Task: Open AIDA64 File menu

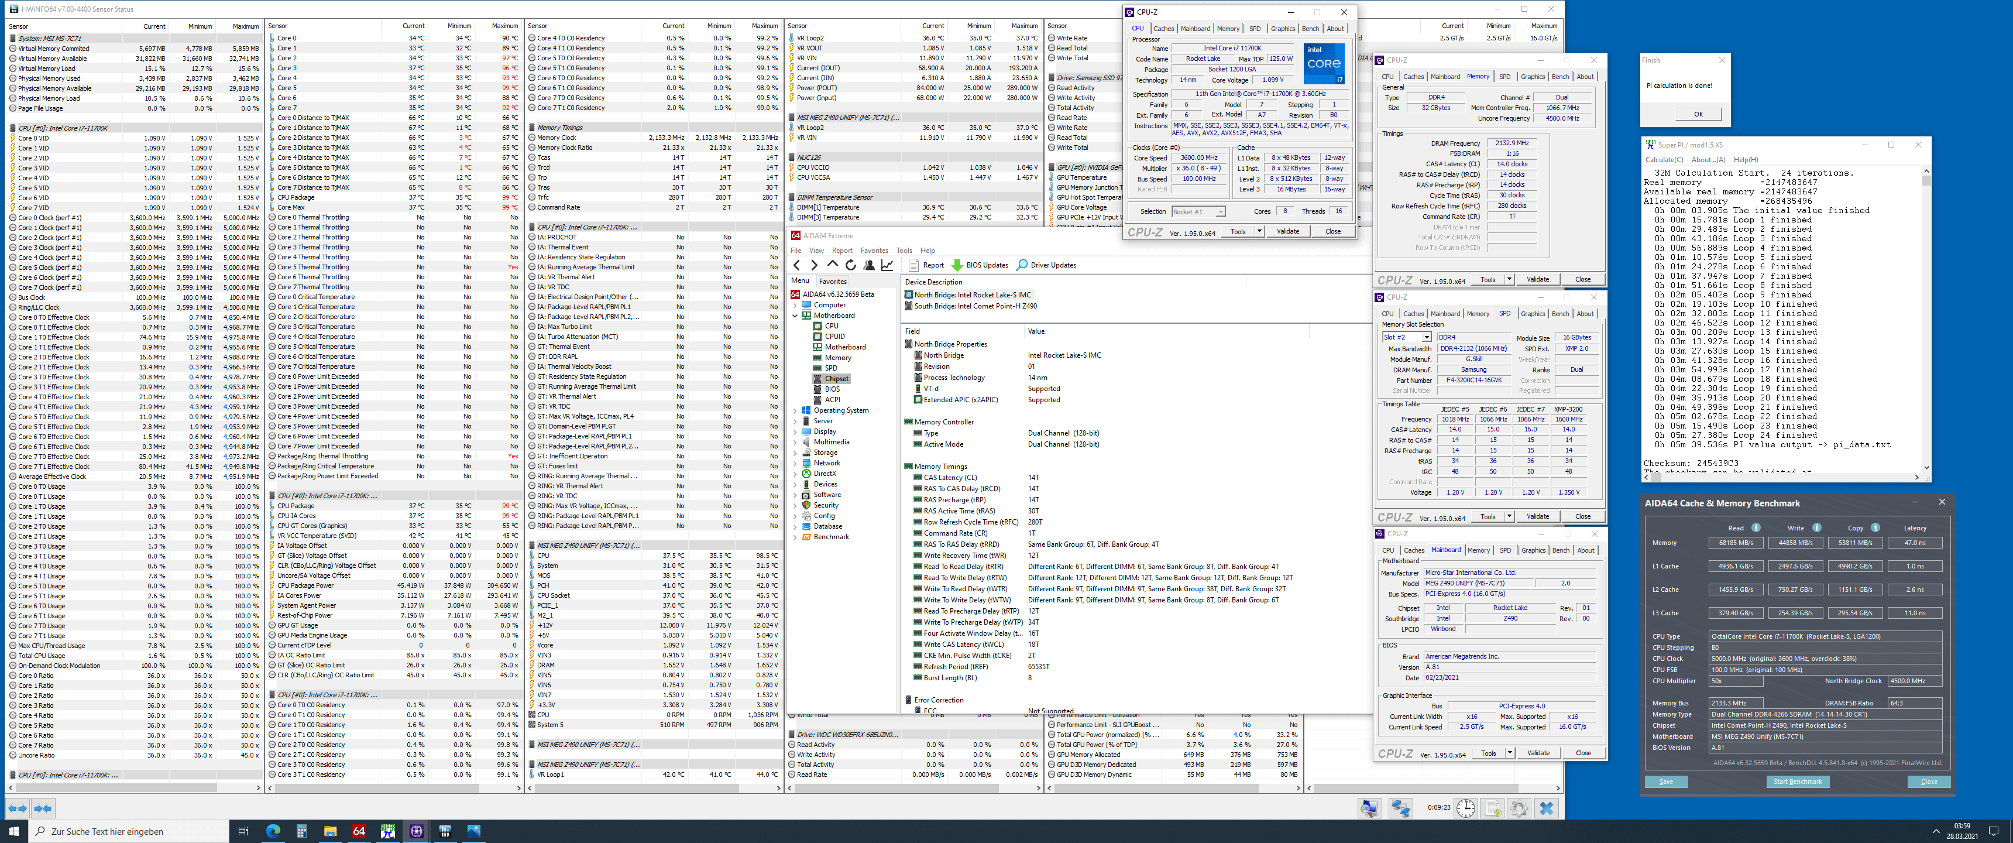Action: [795, 250]
